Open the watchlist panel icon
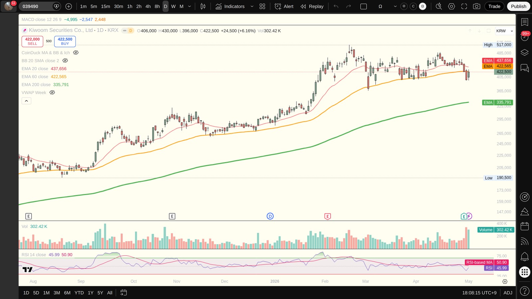This screenshot has width=532, height=299. pos(525,22)
